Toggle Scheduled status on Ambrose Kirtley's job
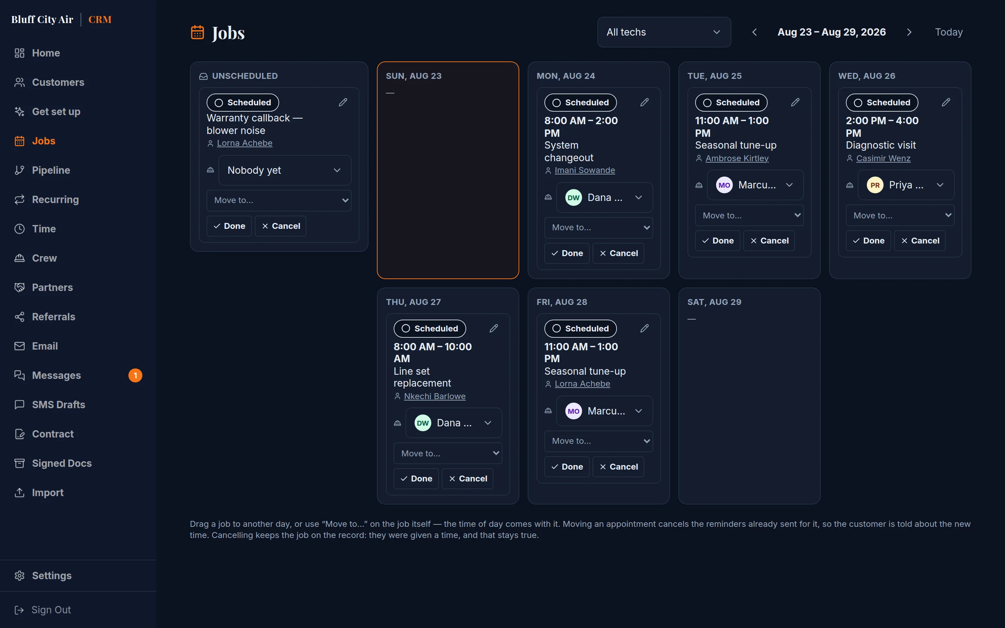Screen dimensions: 1005x628 (x=731, y=103)
